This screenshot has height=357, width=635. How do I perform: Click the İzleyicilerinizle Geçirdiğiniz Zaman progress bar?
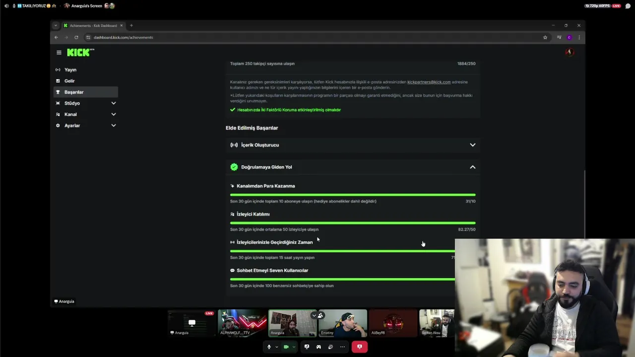click(x=342, y=251)
